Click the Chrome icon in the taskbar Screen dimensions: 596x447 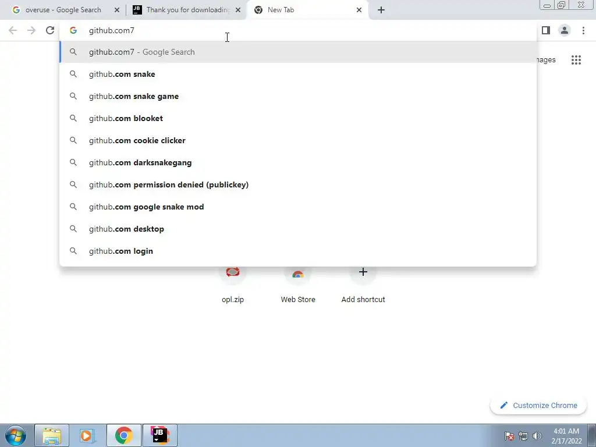(x=123, y=435)
